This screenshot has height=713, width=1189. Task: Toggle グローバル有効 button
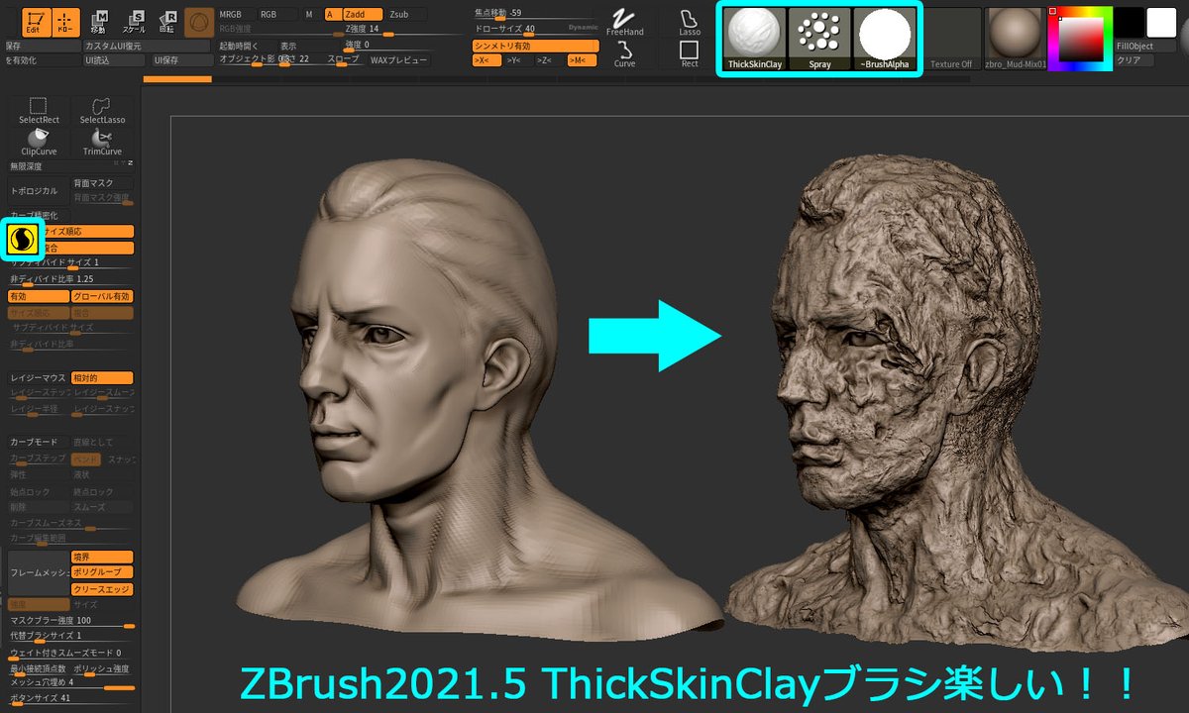(x=102, y=297)
